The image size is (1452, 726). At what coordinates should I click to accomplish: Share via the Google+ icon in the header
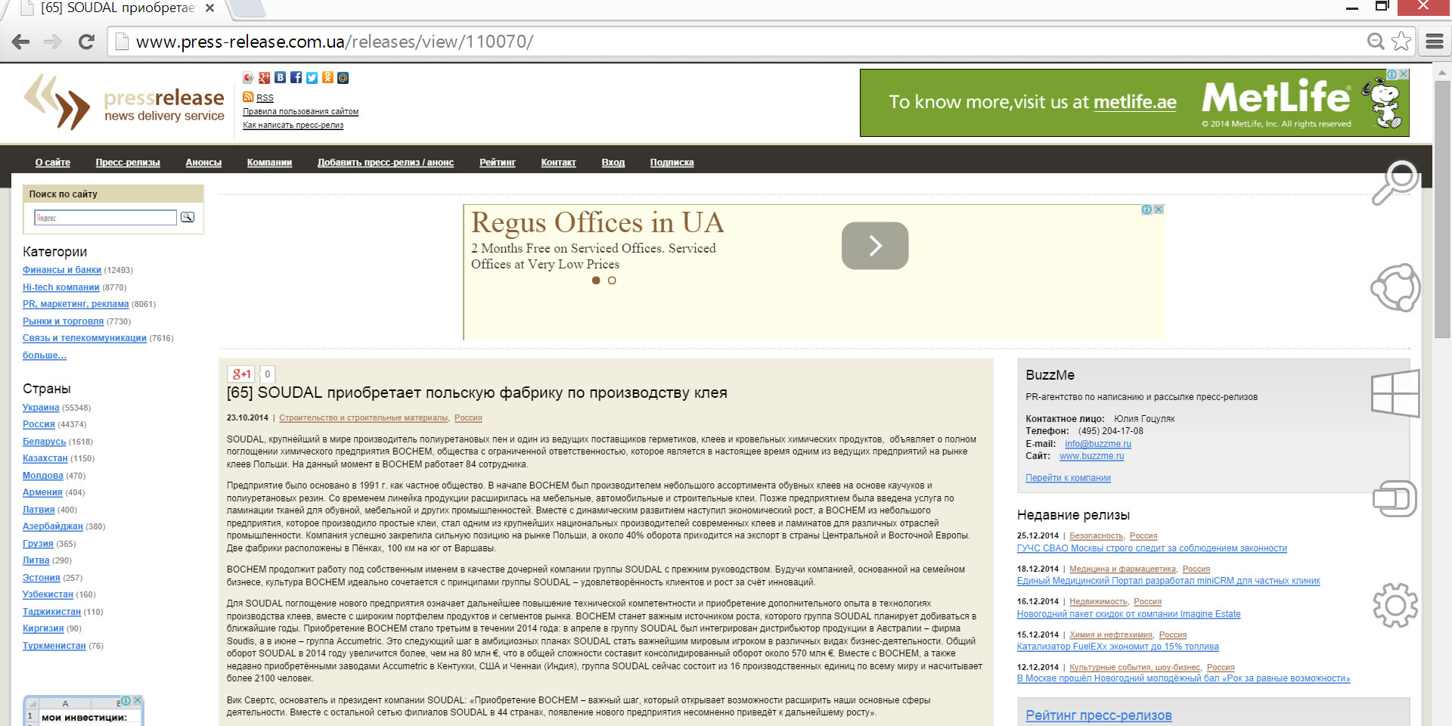(x=264, y=78)
